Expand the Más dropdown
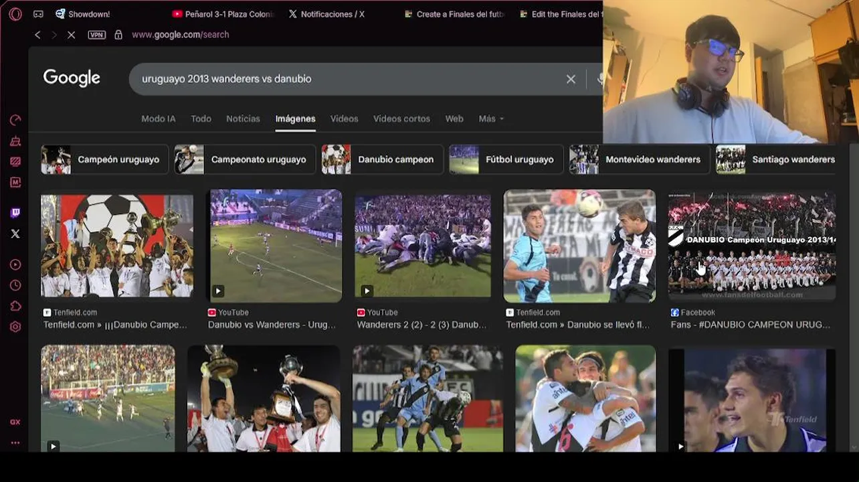The width and height of the screenshot is (859, 482). click(x=491, y=118)
